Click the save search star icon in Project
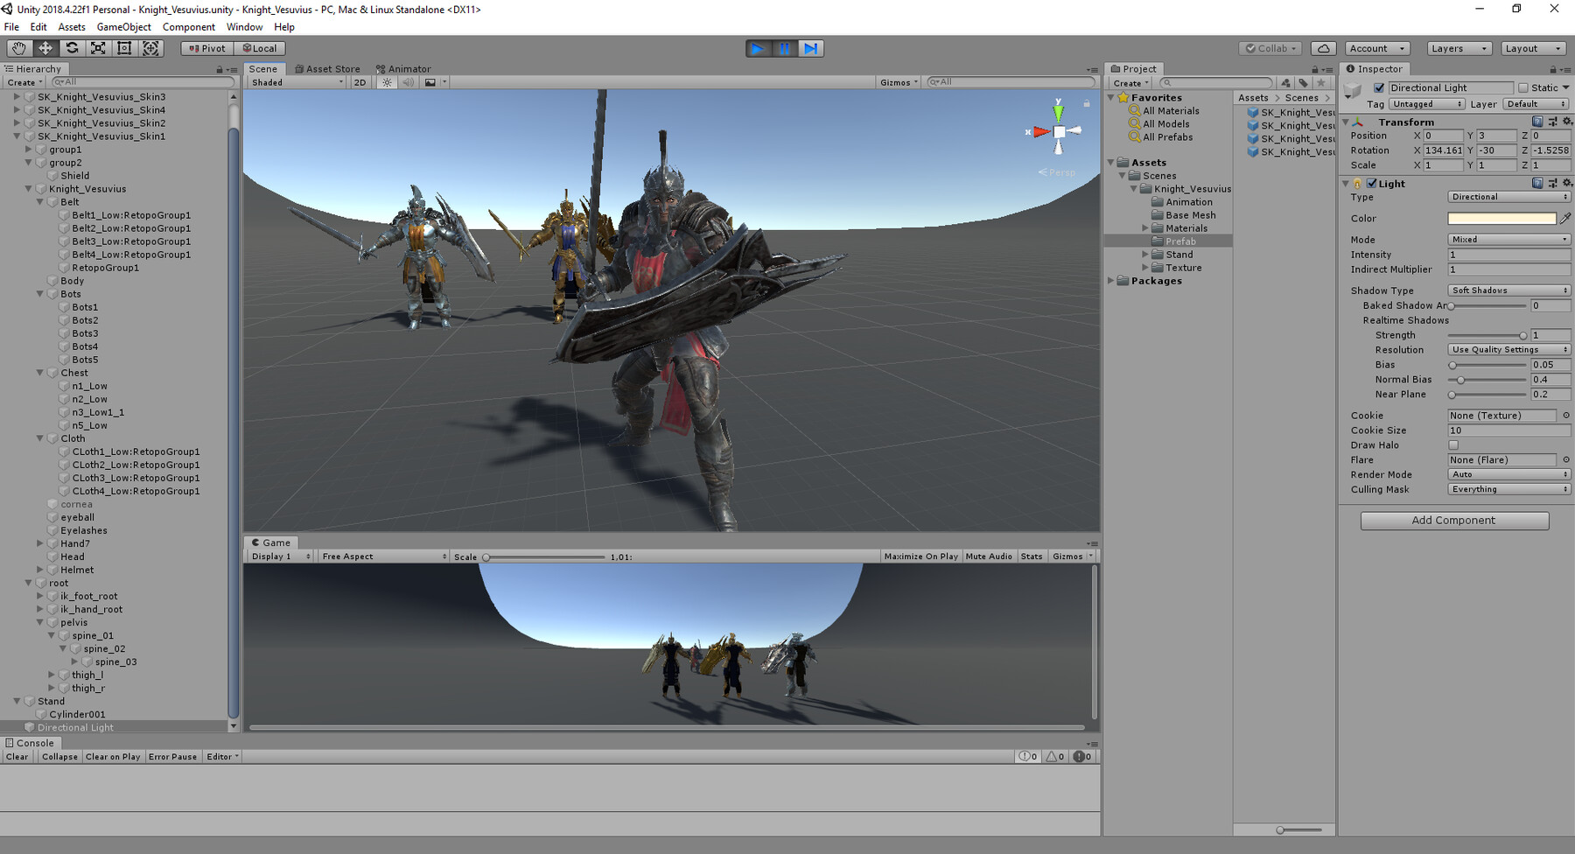1575x854 pixels. pos(1321,83)
